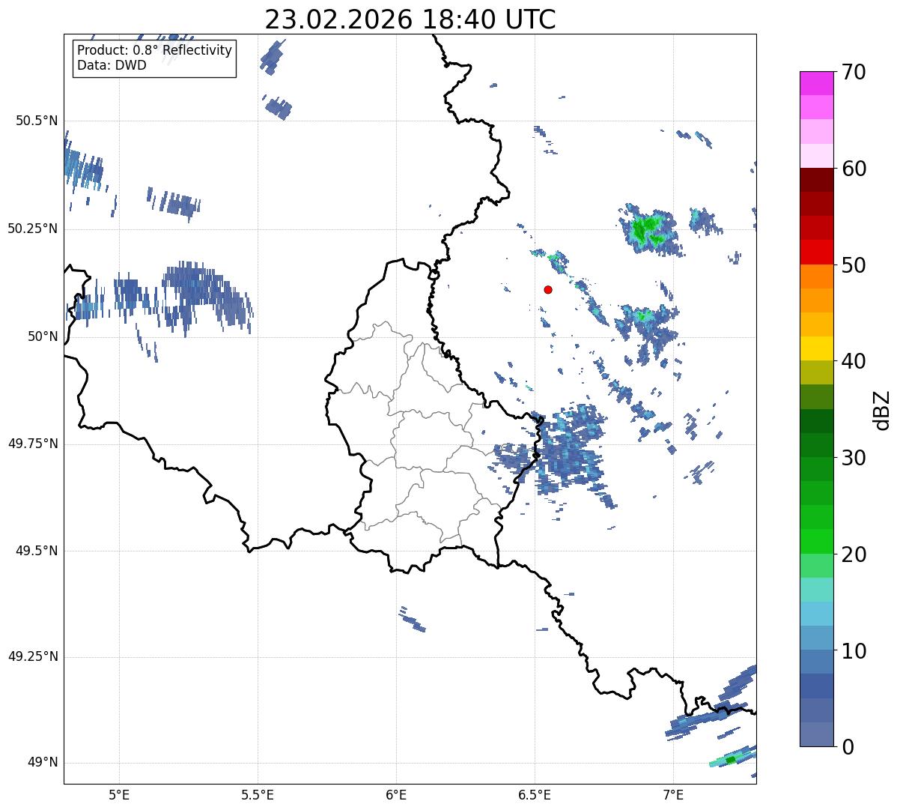Click the bright red colorbar segment below 55 dBZ
The width and height of the screenshot is (900, 810).
click(x=816, y=253)
